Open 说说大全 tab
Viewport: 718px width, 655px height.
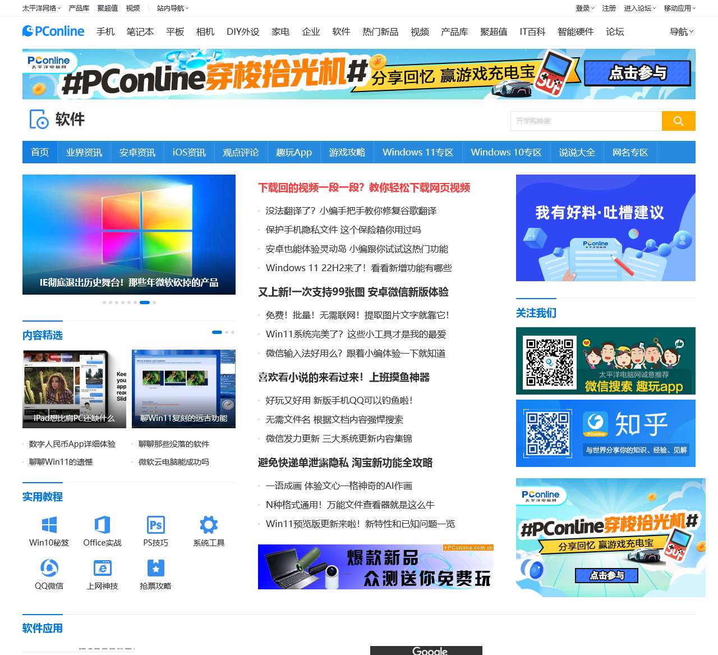point(577,152)
